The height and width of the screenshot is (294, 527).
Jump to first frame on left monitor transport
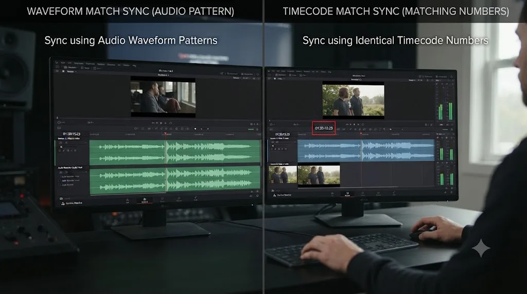click(153, 123)
